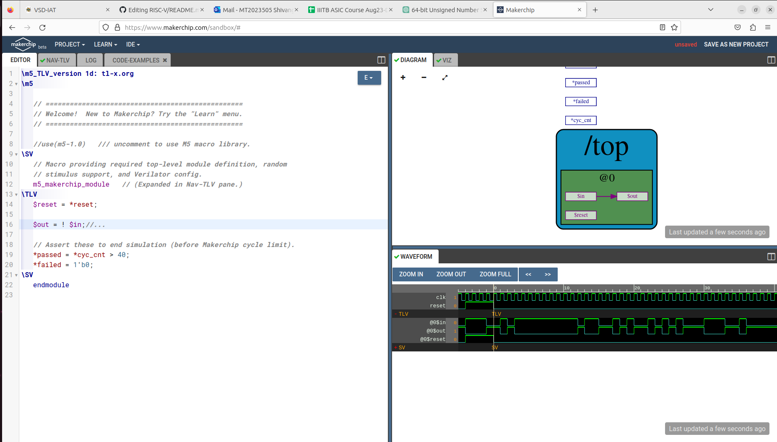Toggle the DIAGRAM pane checkmark
This screenshot has width=777, height=442.
397,60
